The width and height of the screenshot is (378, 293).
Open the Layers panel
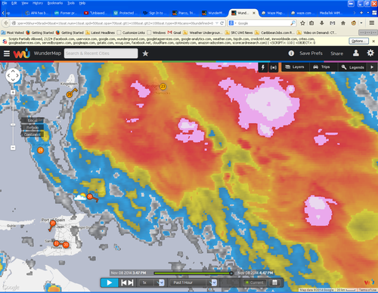click(x=295, y=67)
